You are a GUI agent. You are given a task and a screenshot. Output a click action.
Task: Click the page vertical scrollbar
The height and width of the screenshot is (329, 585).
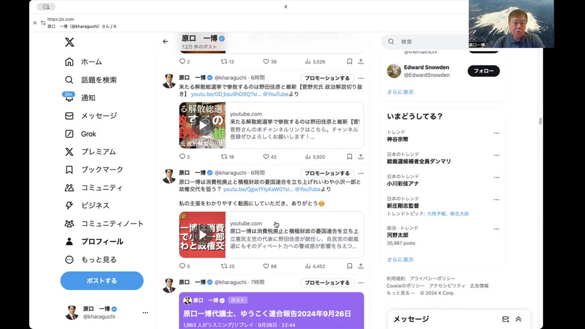pos(541,121)
